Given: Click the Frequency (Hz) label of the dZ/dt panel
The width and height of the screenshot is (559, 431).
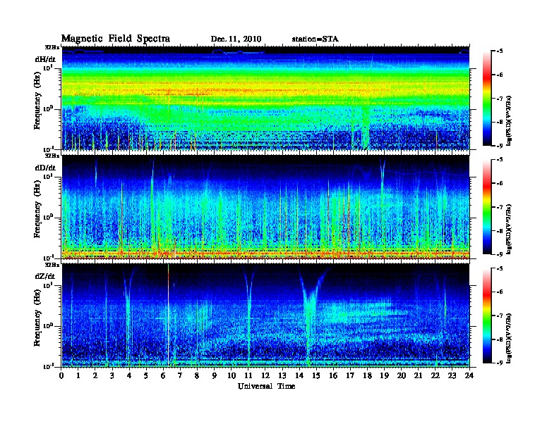Looking at the screenshot, I should click(37, 318).
